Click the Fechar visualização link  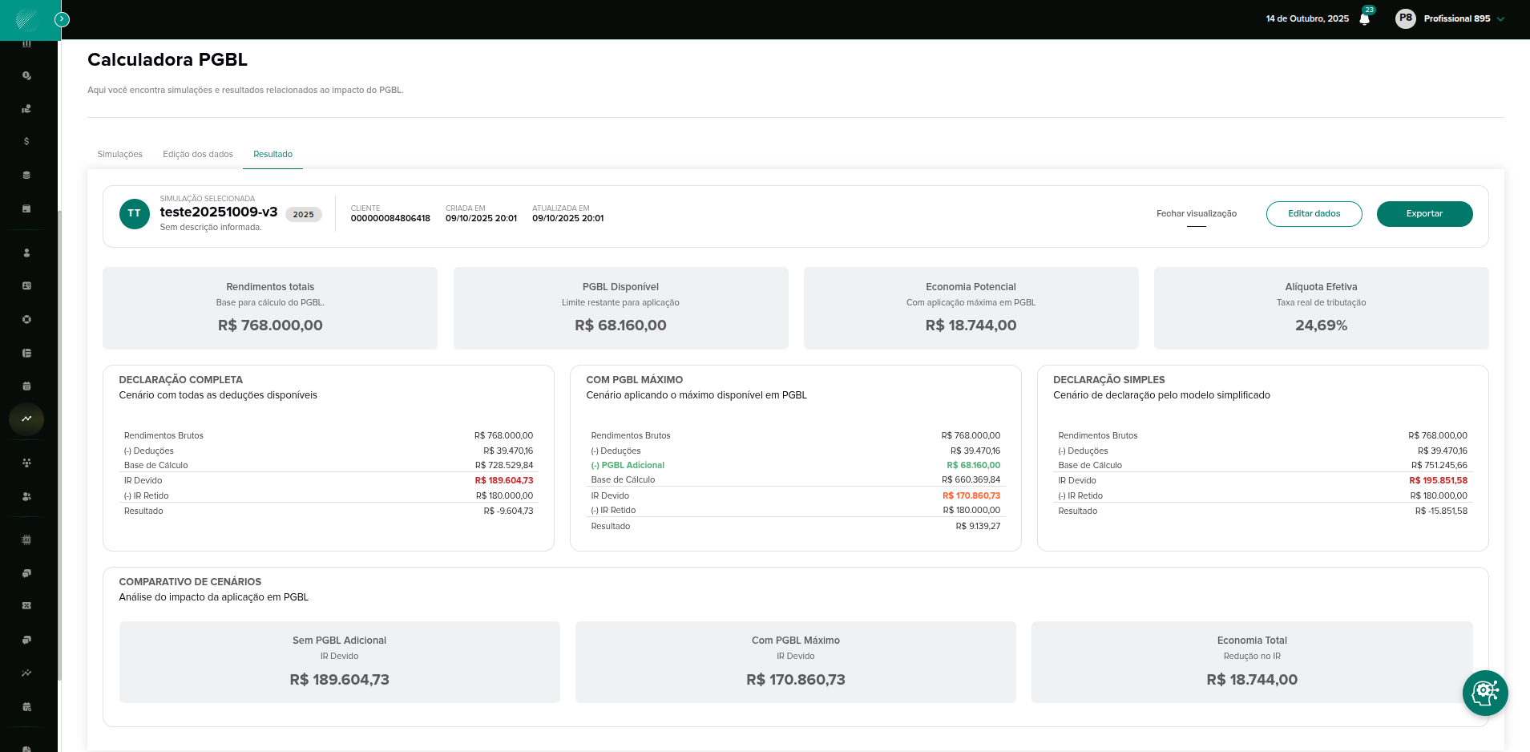pos(1196,214)
